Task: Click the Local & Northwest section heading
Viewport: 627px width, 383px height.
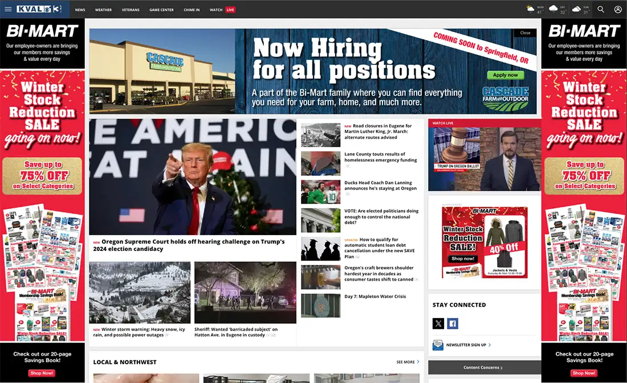Action: pyautogui.click(x=125, y=362)
